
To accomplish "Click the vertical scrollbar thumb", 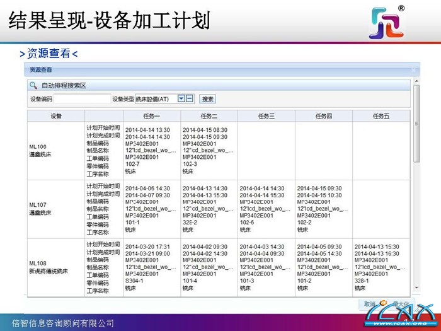I will [416, 124].
